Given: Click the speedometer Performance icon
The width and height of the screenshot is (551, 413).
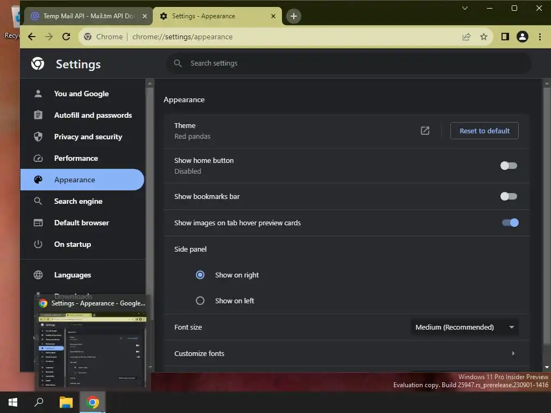Looking at the screenshot, I should pyautogui.click(x=38, y=159).
